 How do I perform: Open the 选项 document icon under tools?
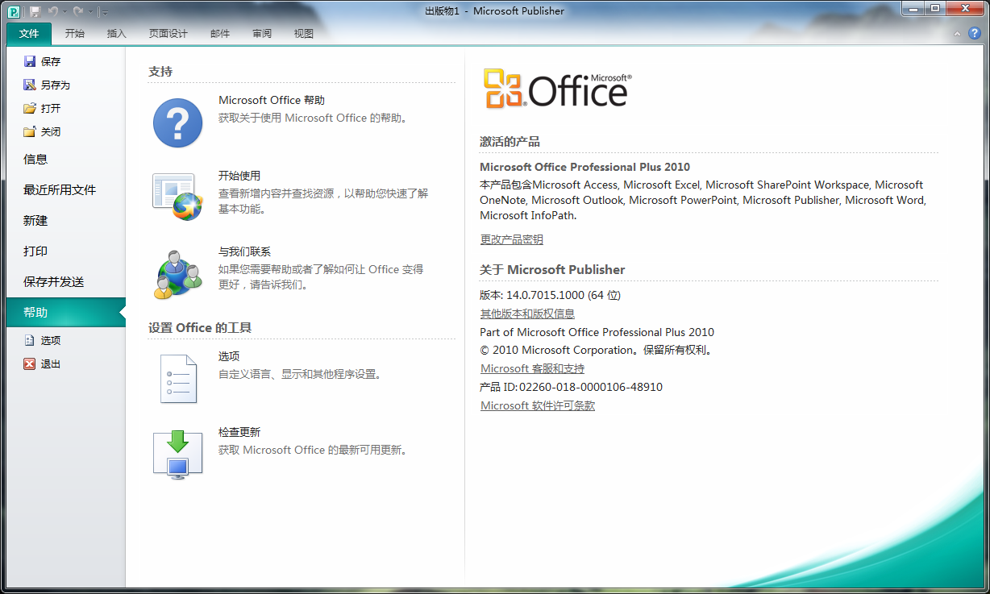click(x=177, y=379)
